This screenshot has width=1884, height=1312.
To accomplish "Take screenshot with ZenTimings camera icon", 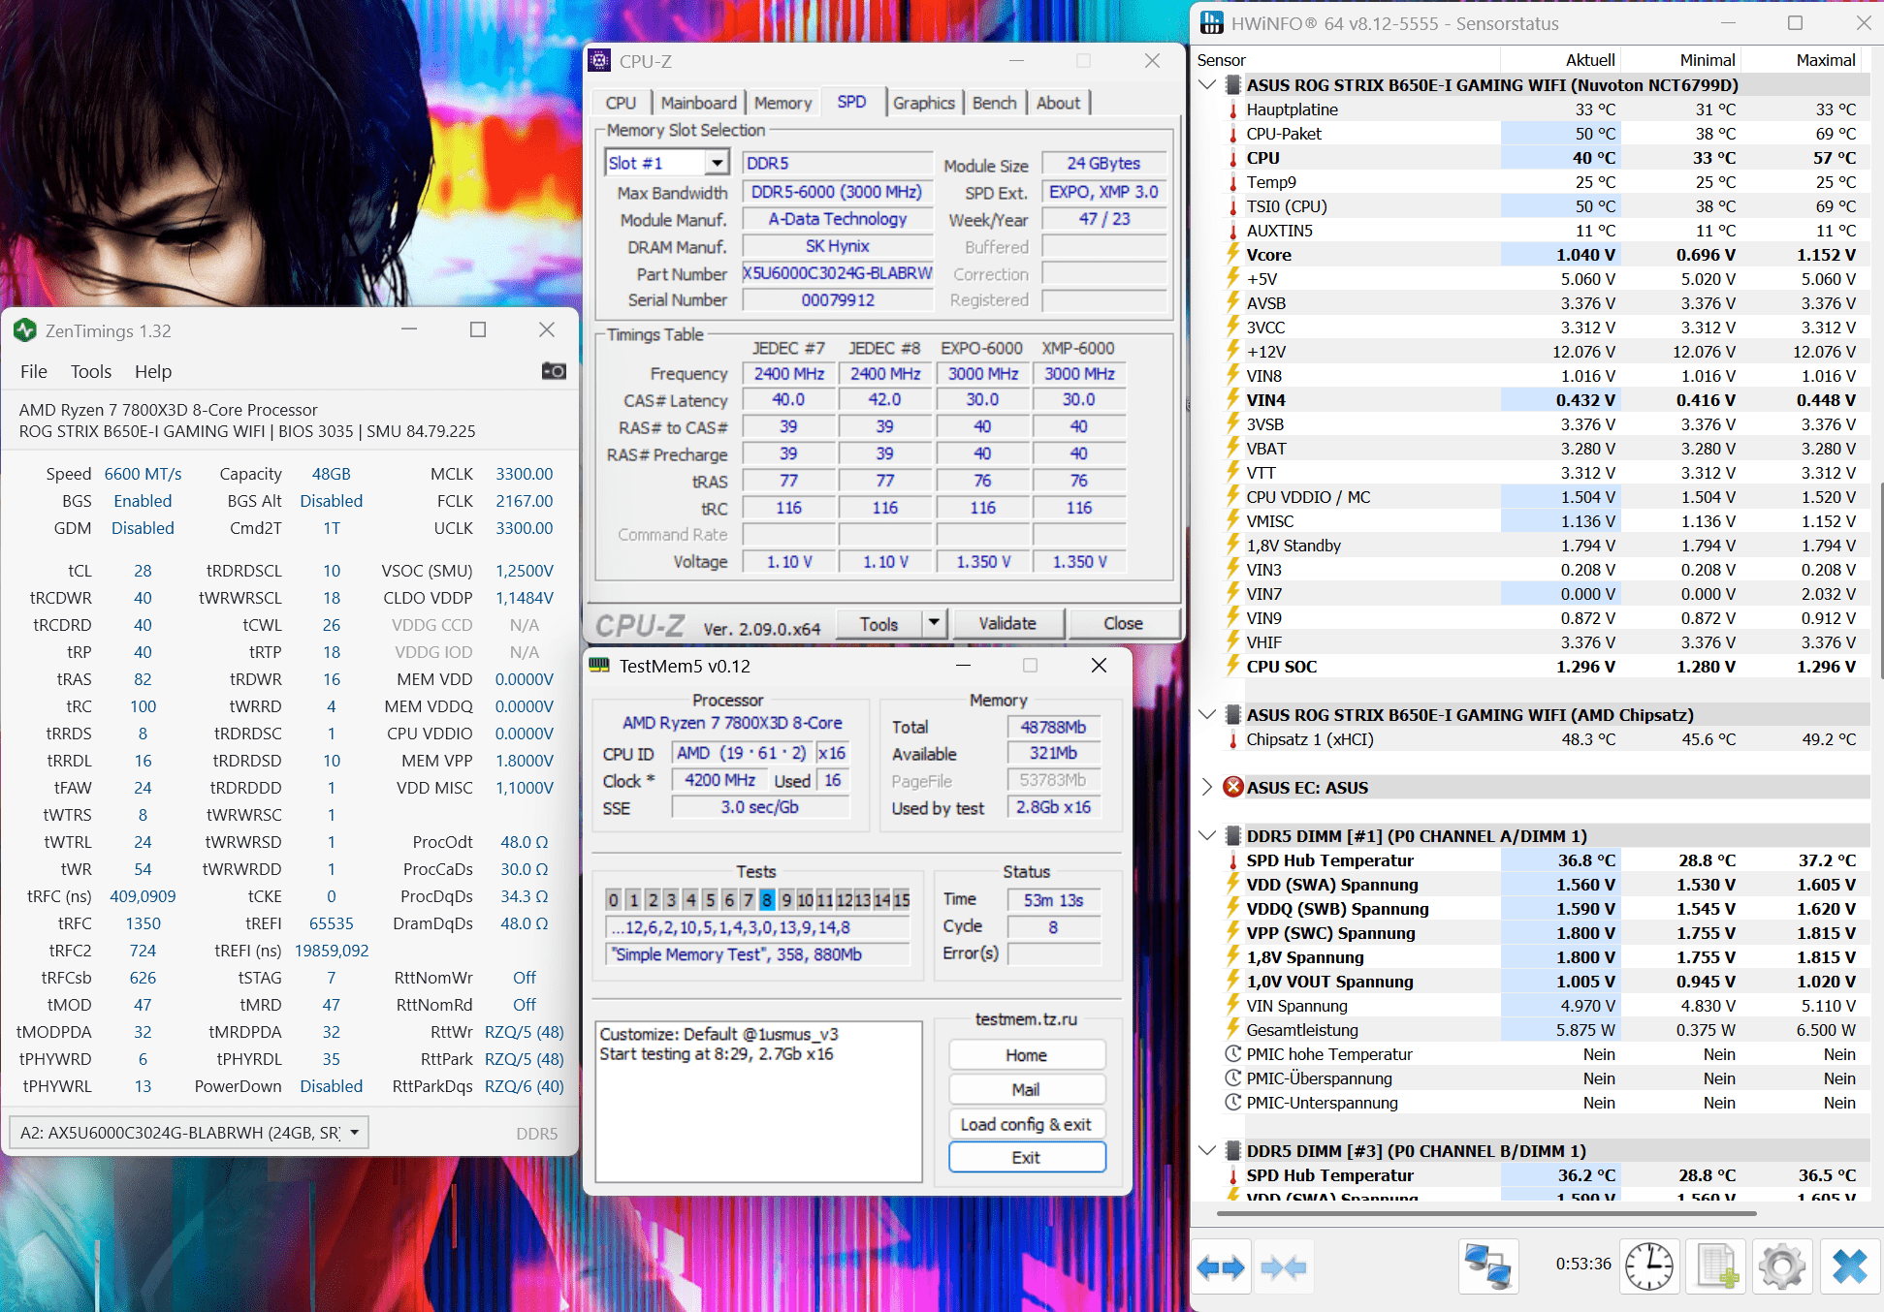I will [554, 371].
